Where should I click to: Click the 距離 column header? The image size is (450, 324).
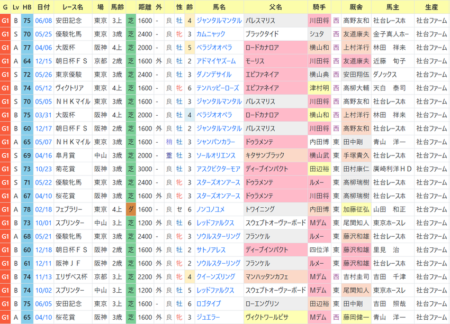(x=145, y=7)
